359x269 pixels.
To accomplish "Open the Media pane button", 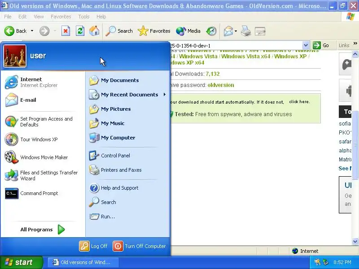I will coord(188,31).
